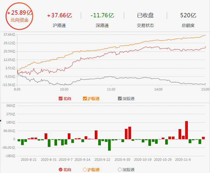Click the 11:30 time axis label
The image size is (210, 173).
point(111,89)
